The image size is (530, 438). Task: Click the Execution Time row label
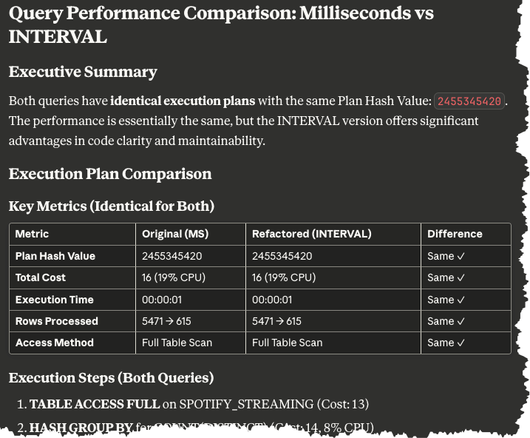tap(55, 300)
